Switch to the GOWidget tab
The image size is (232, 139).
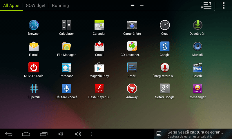(36, 6)
